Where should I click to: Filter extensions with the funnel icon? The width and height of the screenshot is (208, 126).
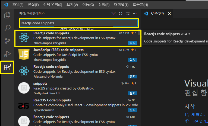114,14
